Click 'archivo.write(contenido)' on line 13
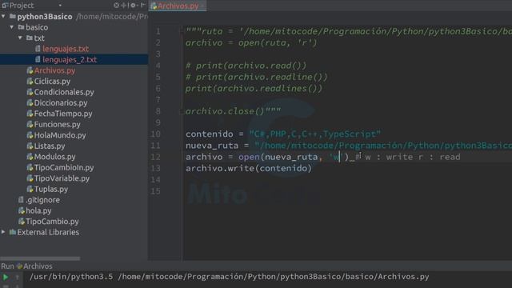The image size is (512, 288). 249,168
